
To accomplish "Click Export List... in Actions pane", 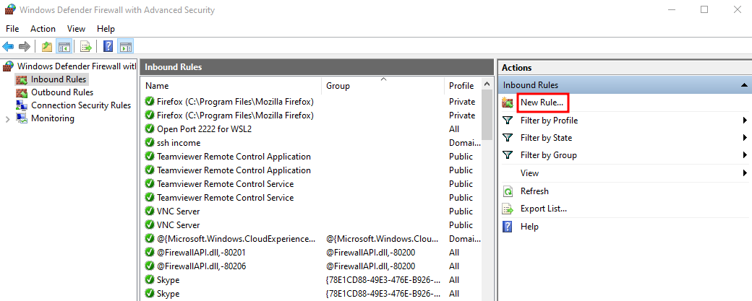I will click(x=543, y=209).
